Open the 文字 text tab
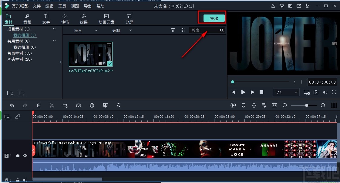340x183 pixels. tap(46, 19)
